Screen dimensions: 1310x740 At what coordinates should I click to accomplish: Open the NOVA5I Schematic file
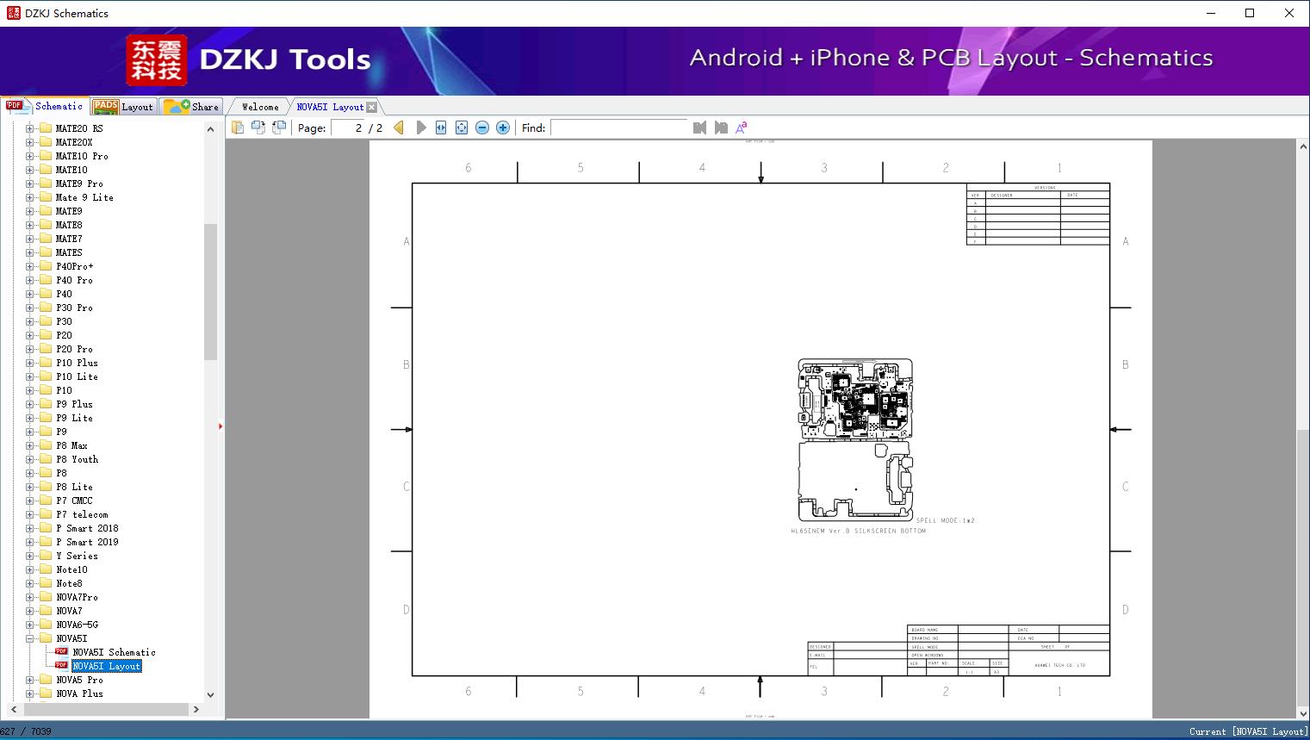[114, 652]
